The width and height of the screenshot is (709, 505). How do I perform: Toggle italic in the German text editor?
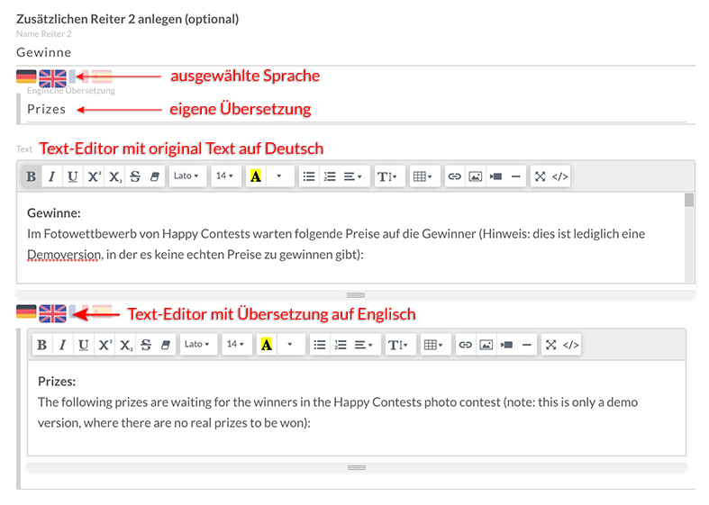pyautogui.click(x=52, y=176)
